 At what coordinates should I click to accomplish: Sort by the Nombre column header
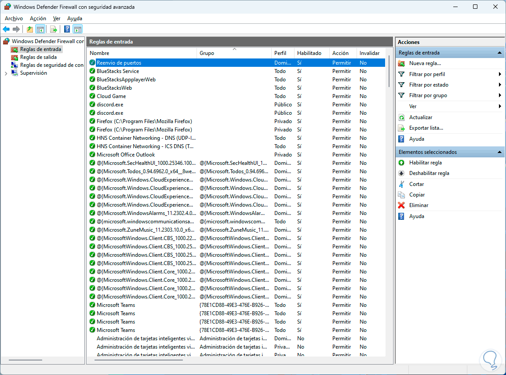point(142,53)
